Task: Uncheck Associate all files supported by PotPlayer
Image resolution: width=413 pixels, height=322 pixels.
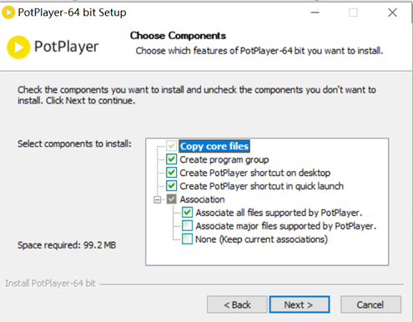Action: click(x=187, y=213)
